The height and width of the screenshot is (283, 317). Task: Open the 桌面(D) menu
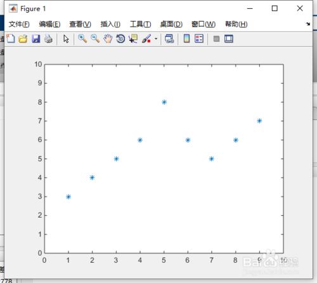171,24
